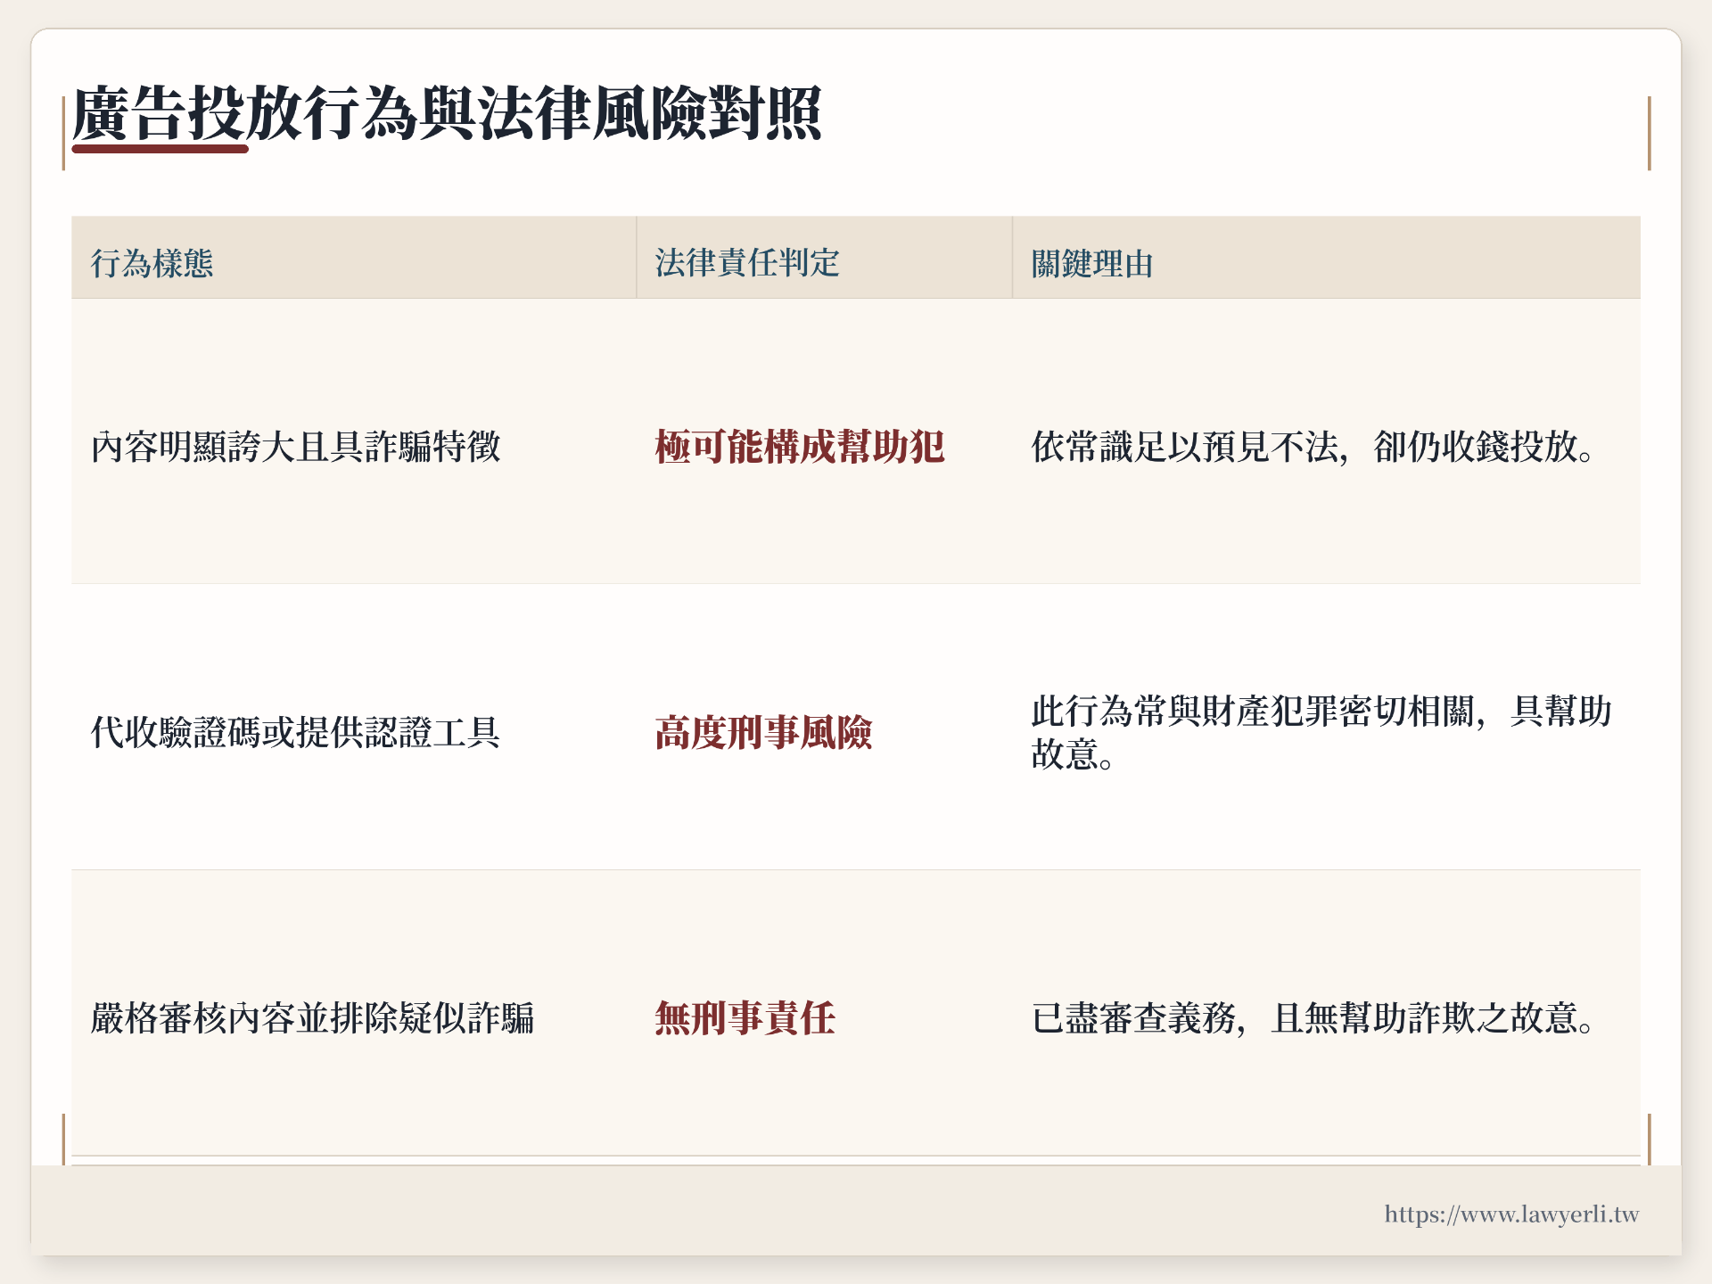Click the vertical accent bar at bottom right
The image size is (1712, 1284).
(x=1649, y=1139)
